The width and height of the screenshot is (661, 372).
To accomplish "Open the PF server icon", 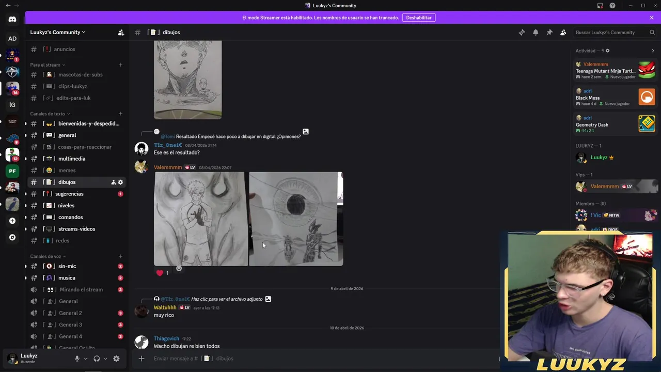I will [12, 171].
